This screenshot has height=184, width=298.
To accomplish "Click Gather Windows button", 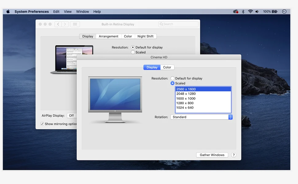I will coord(212,155).
